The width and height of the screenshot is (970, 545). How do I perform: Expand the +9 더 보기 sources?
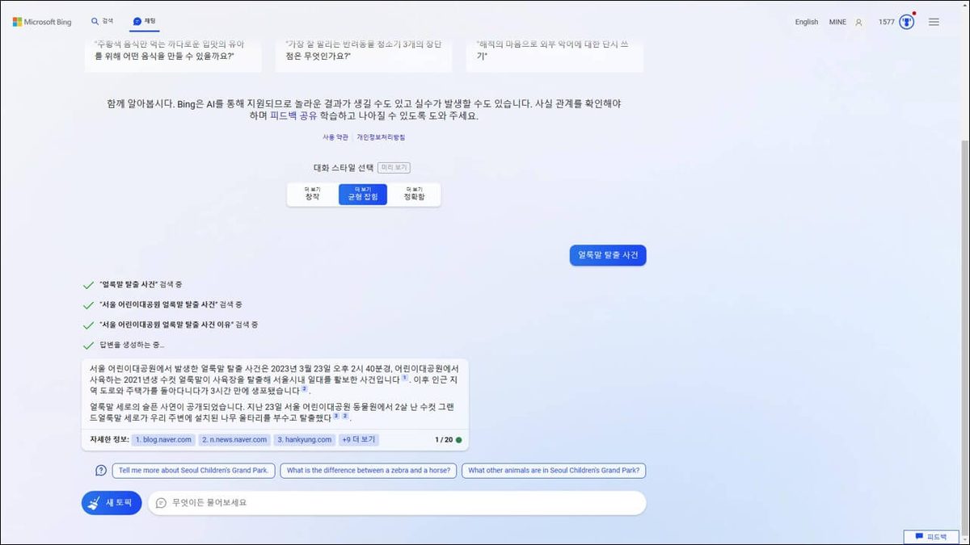click(358, 440)
